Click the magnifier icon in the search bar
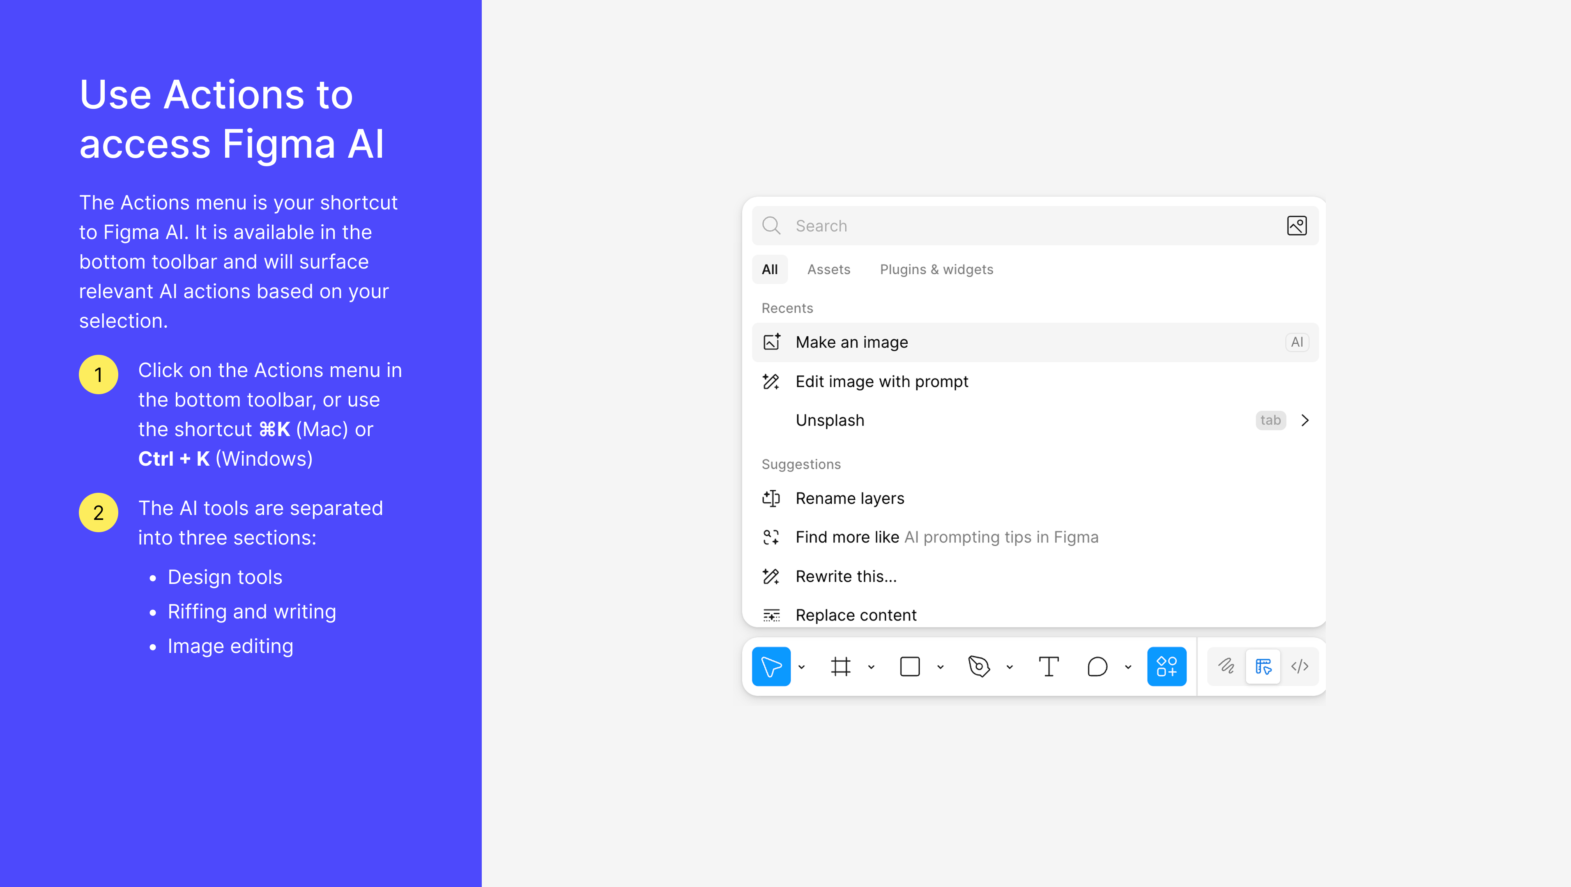The width and height of the screenshot is (1571, 887). [771, 225]
